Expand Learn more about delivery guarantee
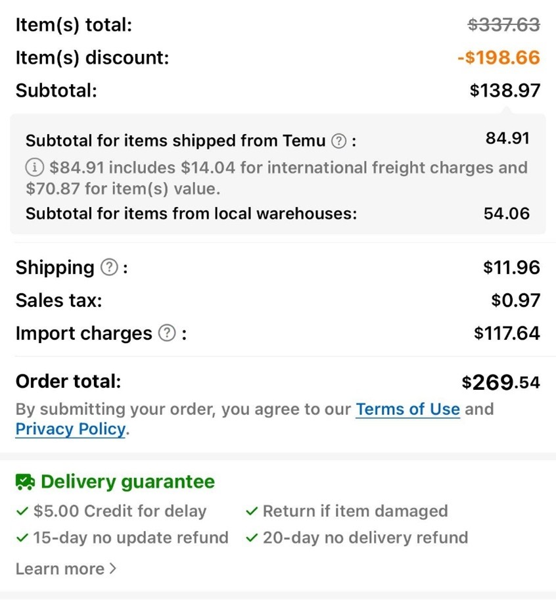Screen dimensions: 556x606 click(x=66, y=569)
